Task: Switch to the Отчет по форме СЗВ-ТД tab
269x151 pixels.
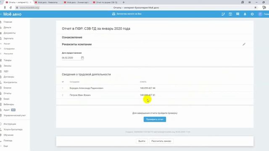Action: point(105,3)
